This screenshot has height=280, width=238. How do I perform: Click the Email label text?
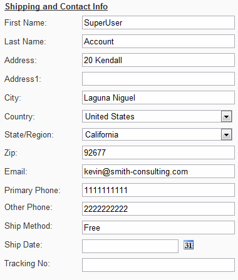pyautogui.click(x=16, y=171)
